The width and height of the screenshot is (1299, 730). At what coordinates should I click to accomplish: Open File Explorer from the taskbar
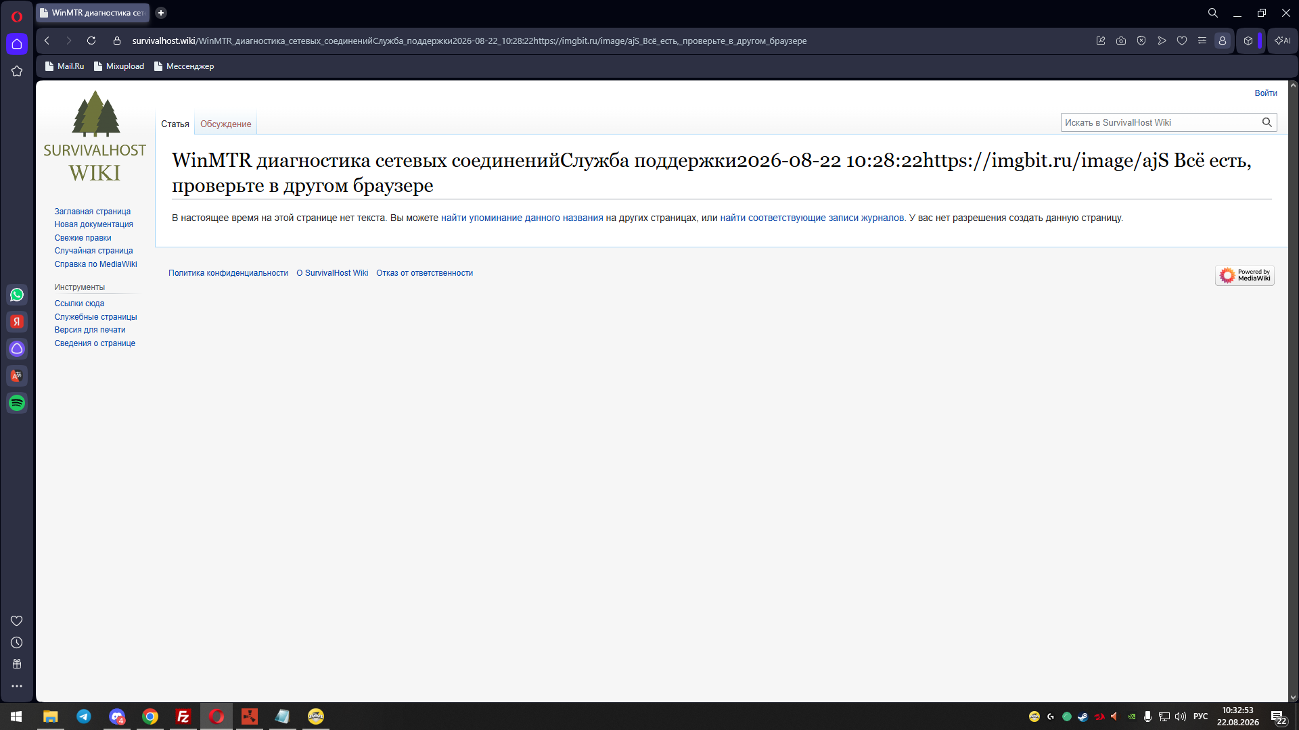point(51,716)
